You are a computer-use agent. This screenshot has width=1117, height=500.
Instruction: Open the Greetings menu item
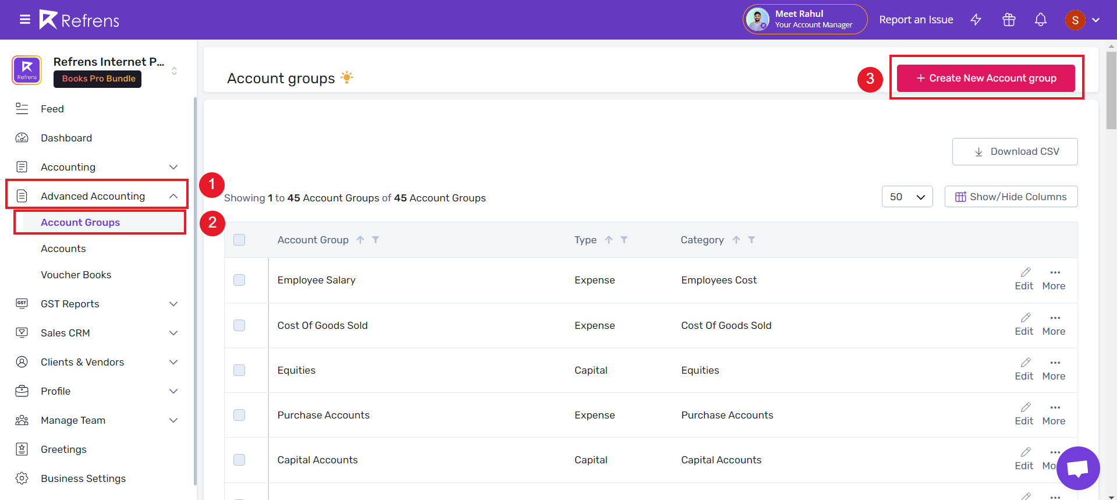coord(63,449)
